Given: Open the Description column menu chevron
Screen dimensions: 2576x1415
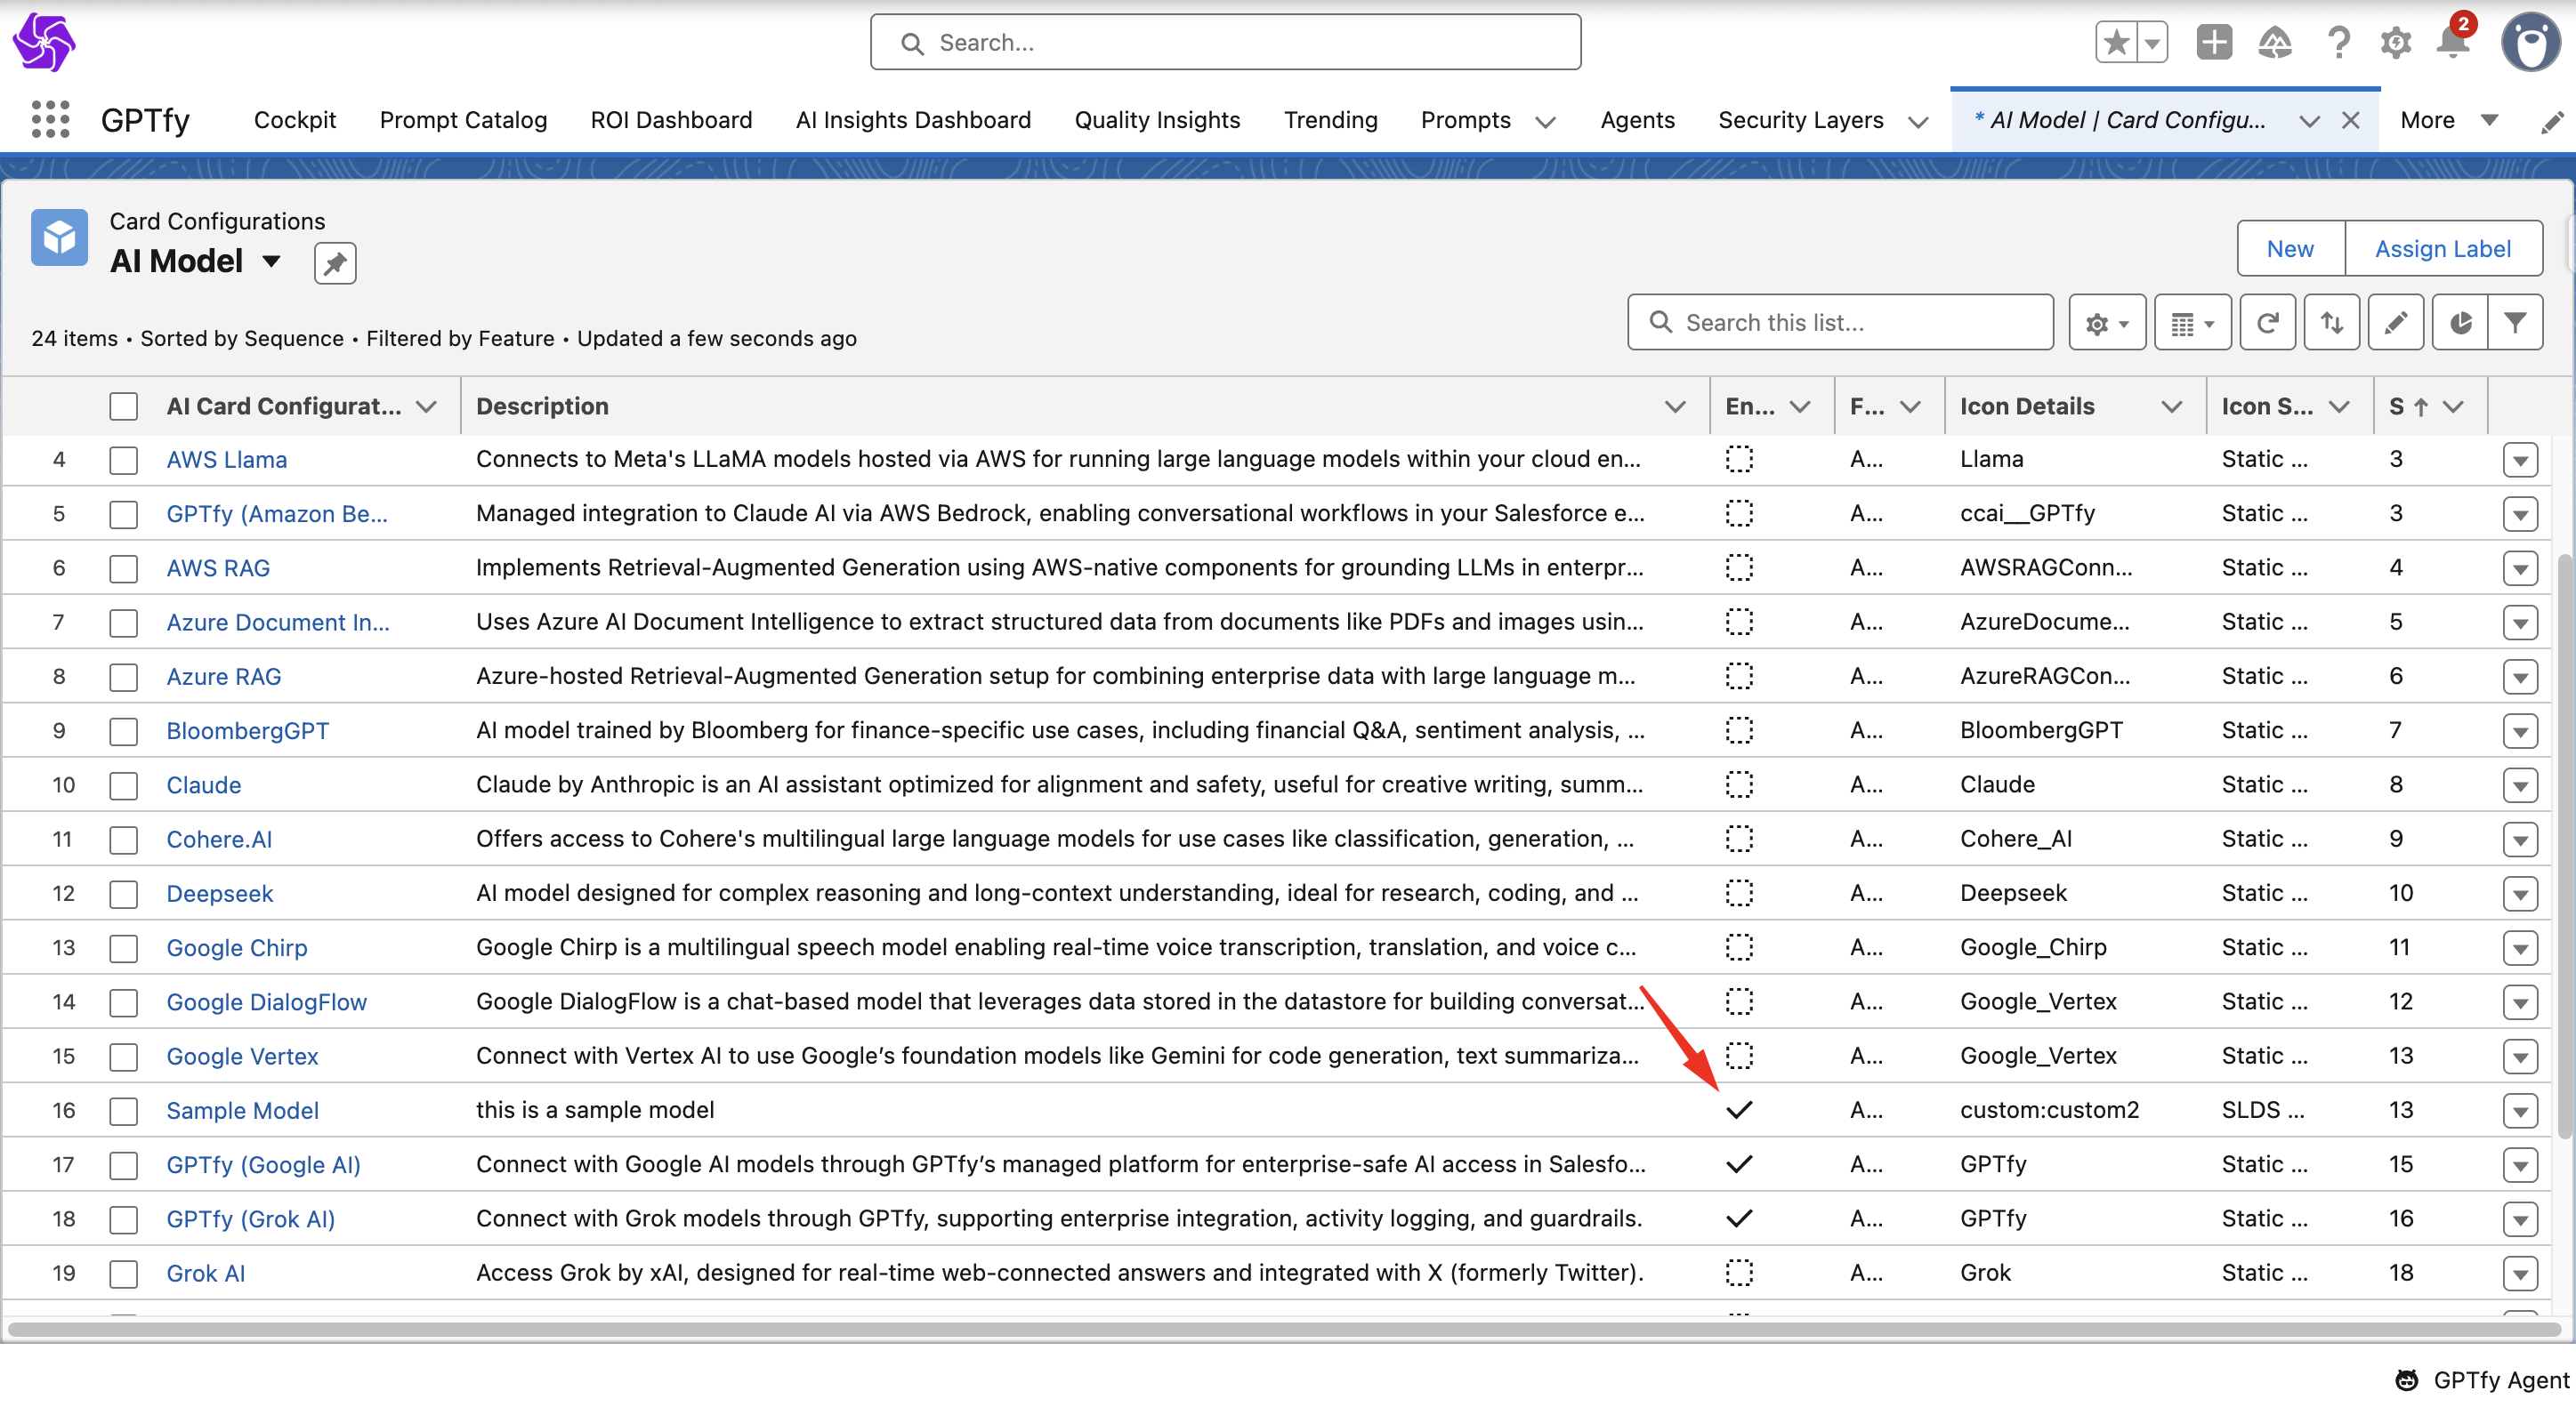Looking at the screenshot, I should pyautogui.click(x=1675, y=406).
